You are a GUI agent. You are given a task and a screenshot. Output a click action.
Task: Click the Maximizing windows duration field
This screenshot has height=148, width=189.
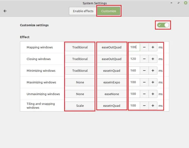click(x=134, y=82)
